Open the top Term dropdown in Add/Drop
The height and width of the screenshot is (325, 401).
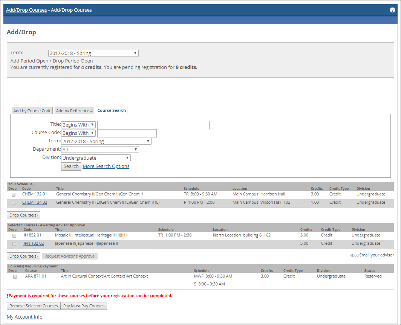point(93,53)
